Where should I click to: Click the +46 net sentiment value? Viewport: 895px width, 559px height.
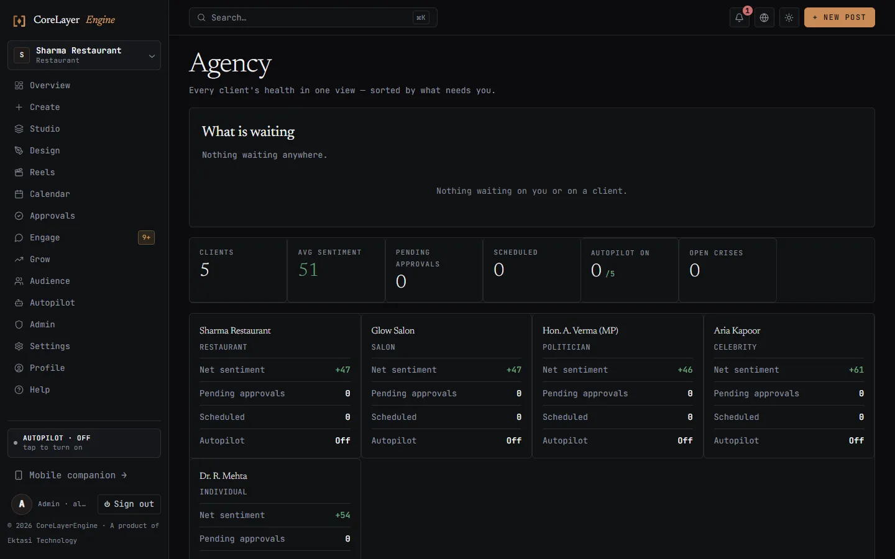point(685,370)
